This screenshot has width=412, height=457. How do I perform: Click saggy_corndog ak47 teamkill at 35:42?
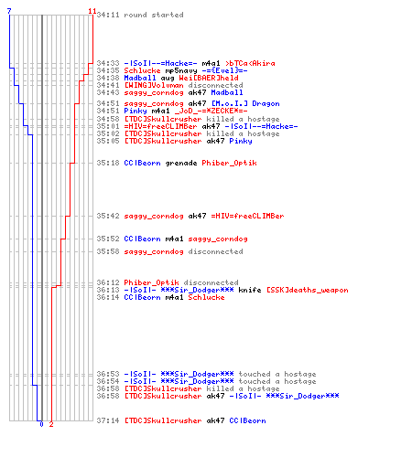click(x=190, y=216)
